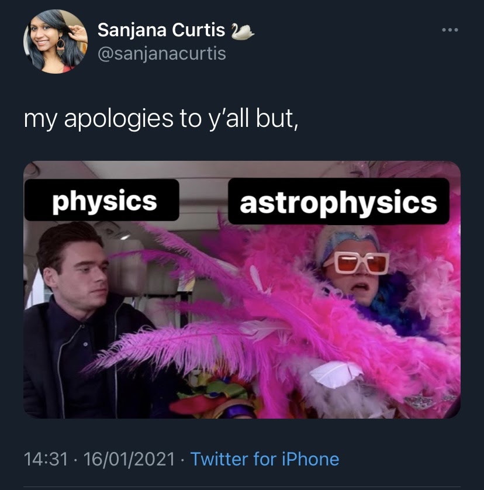Click the swan emoji beside the name

(x=243, y=32)
